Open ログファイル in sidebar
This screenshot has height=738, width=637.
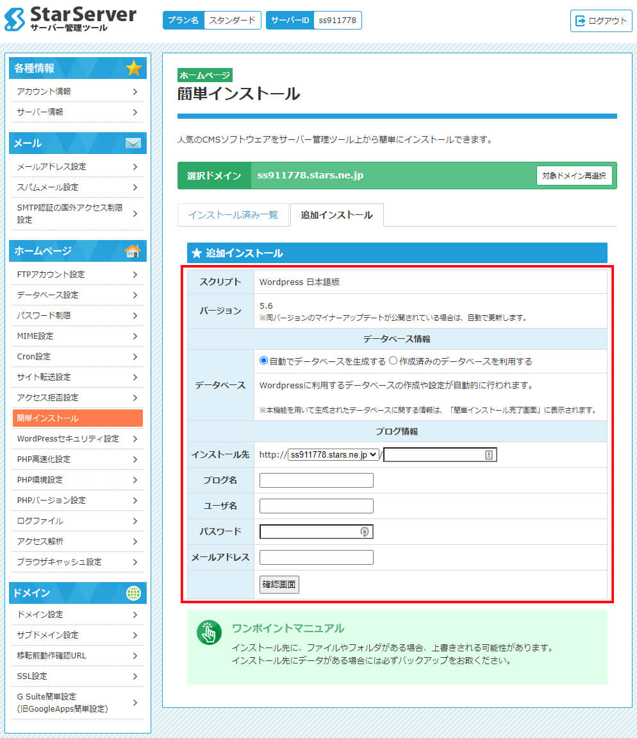click(78, 521)
